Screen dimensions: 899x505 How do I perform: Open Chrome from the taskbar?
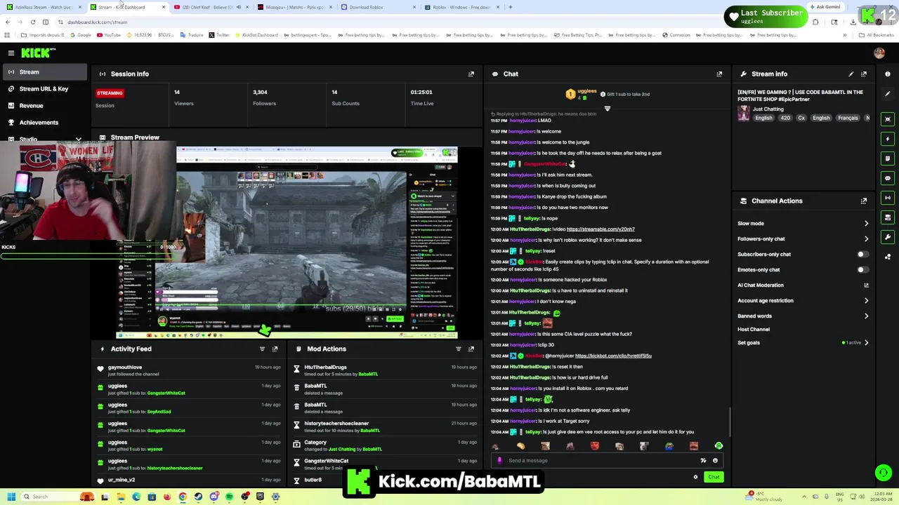183,497
